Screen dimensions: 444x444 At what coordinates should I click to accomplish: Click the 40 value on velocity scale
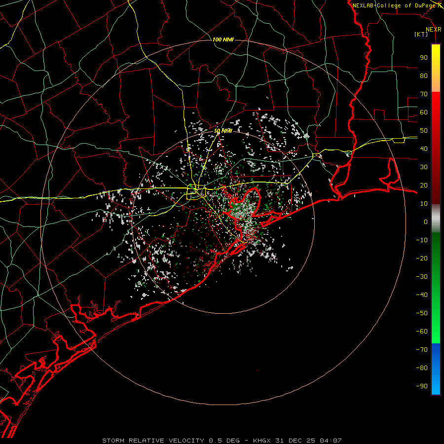tap(424, 148)
